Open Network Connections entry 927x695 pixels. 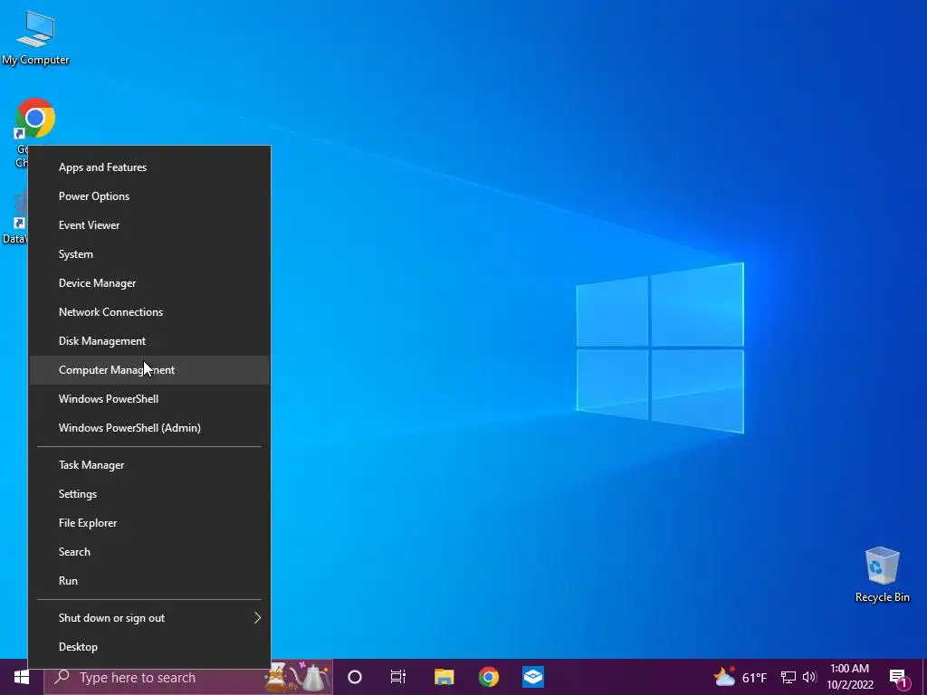click(x=149, y=312)
